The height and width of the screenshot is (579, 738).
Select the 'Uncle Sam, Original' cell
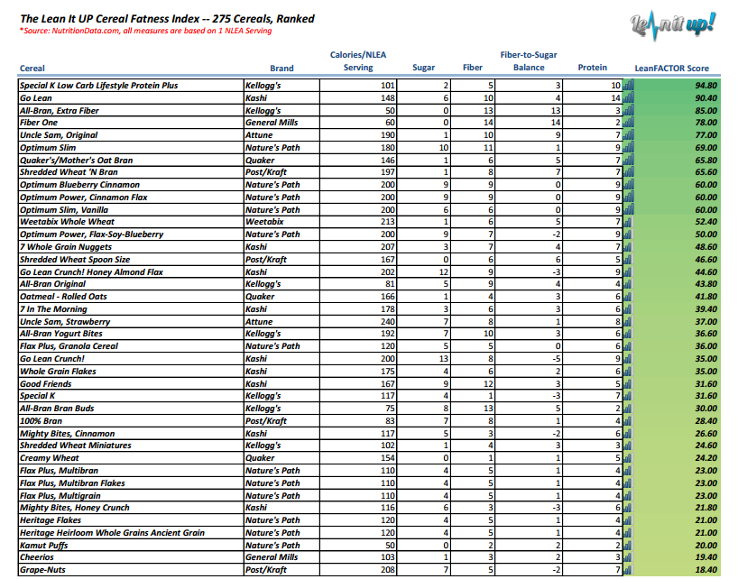[132, 135]
